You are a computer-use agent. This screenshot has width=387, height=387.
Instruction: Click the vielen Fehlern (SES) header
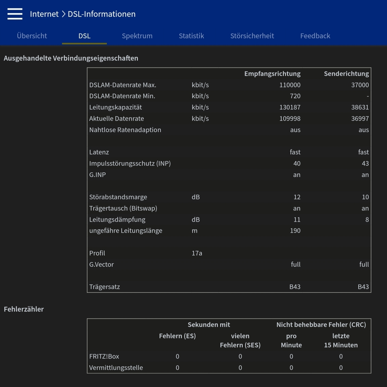pyautogui.click(x=240, y=341)
